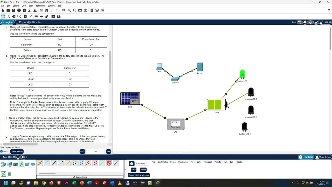Undo the last action
This screenshot has width=332, height=187.
[52, 10]
